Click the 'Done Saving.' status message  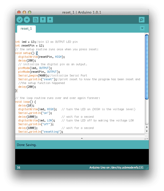27,145
